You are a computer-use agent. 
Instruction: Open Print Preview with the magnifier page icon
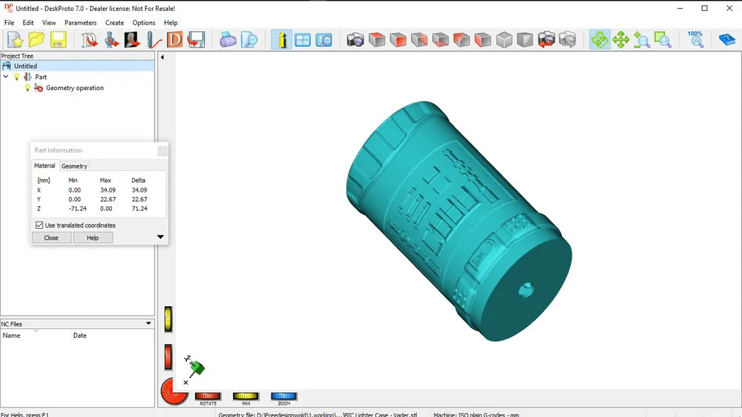pyautogui.click(x=249, y=40)
